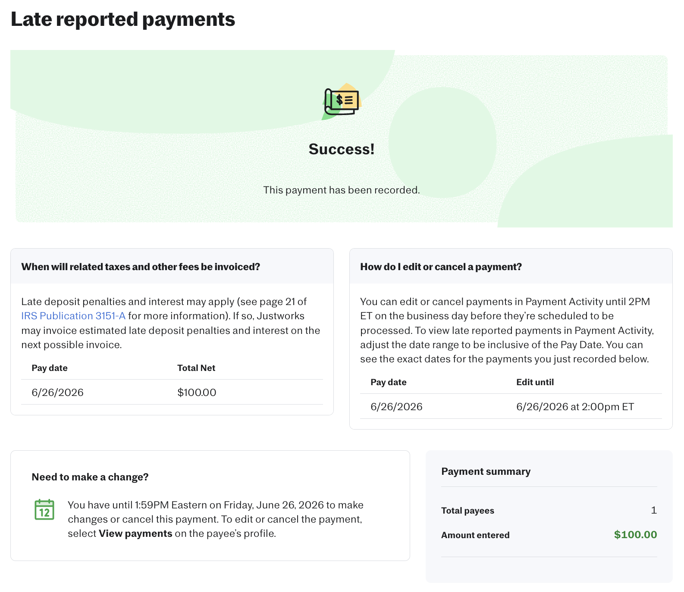
Task: Click the bold 'View payments' text
Action: click(135, 533)
